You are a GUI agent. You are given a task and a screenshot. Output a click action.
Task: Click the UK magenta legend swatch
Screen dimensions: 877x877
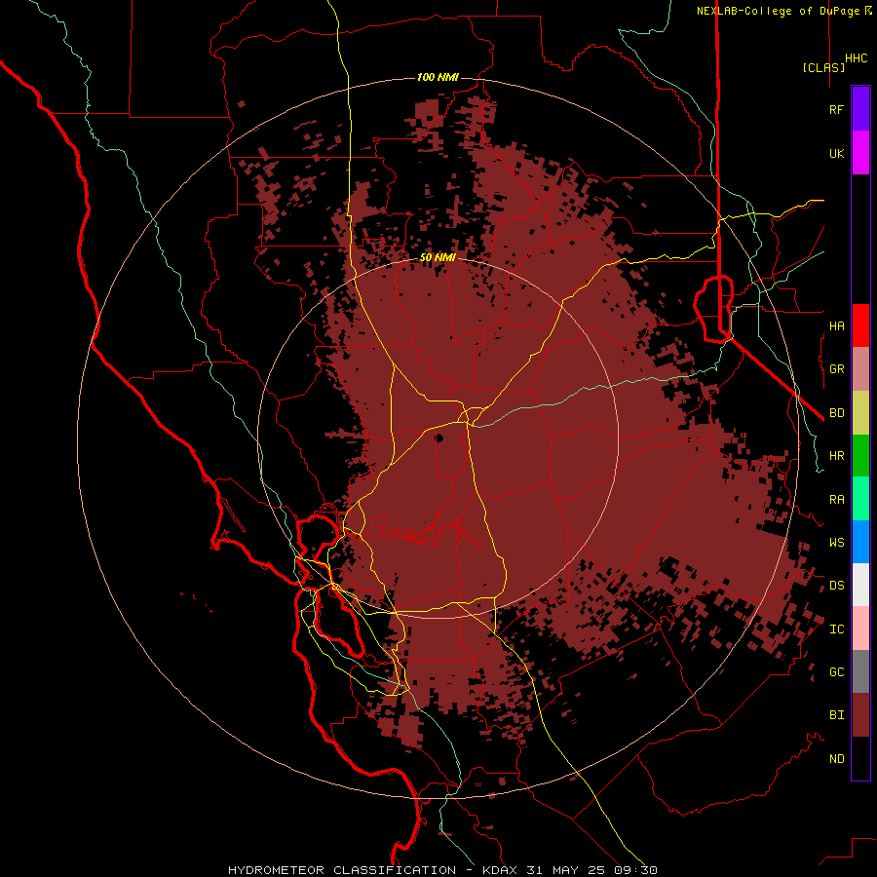click(860, 153)
